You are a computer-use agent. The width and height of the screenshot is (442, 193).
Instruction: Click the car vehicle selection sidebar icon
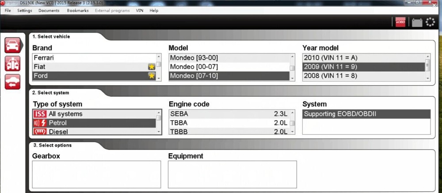point(12,45)
